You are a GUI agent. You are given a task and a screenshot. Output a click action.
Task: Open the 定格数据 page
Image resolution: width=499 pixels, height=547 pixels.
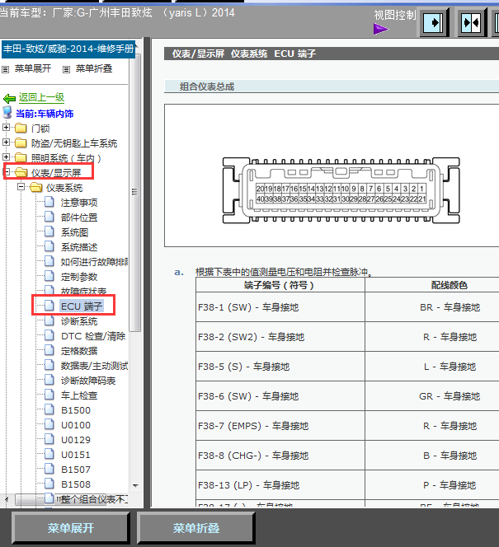click(79, 351)
